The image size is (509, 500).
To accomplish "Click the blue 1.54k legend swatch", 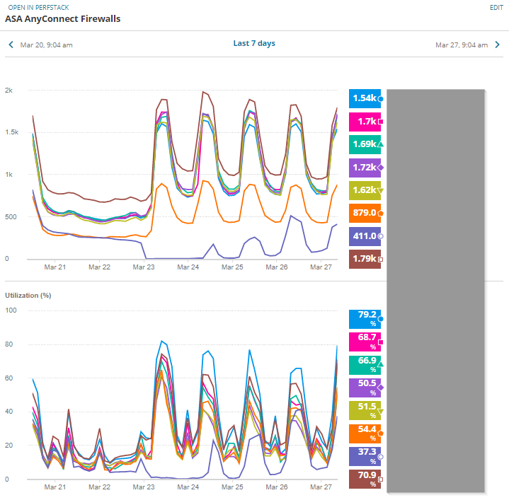I will click(365, 98).
